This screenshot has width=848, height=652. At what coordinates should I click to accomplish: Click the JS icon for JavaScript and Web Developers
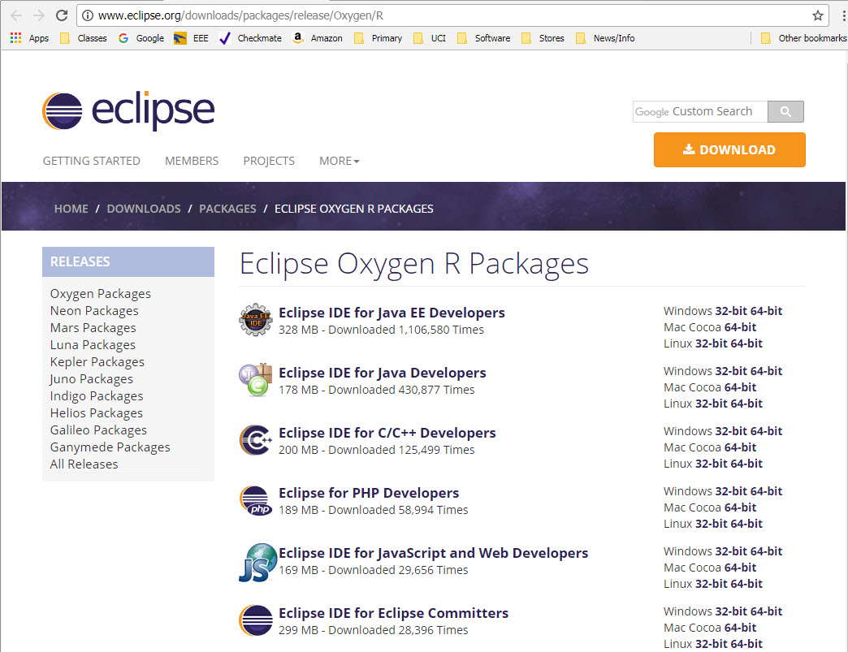tap(257, 562)
